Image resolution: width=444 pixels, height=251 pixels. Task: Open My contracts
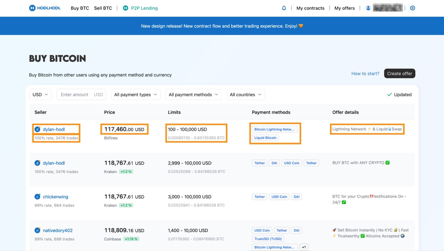coord(310,8)
